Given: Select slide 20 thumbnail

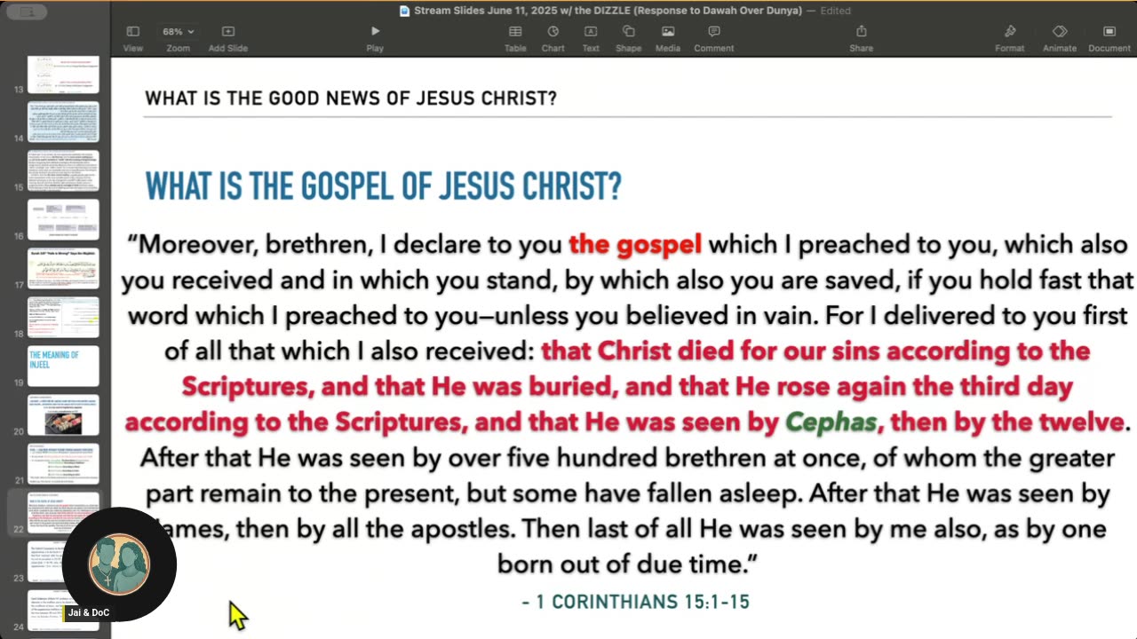Looking at the screenshot, I should pyautogui.click(x=63, y=414).
